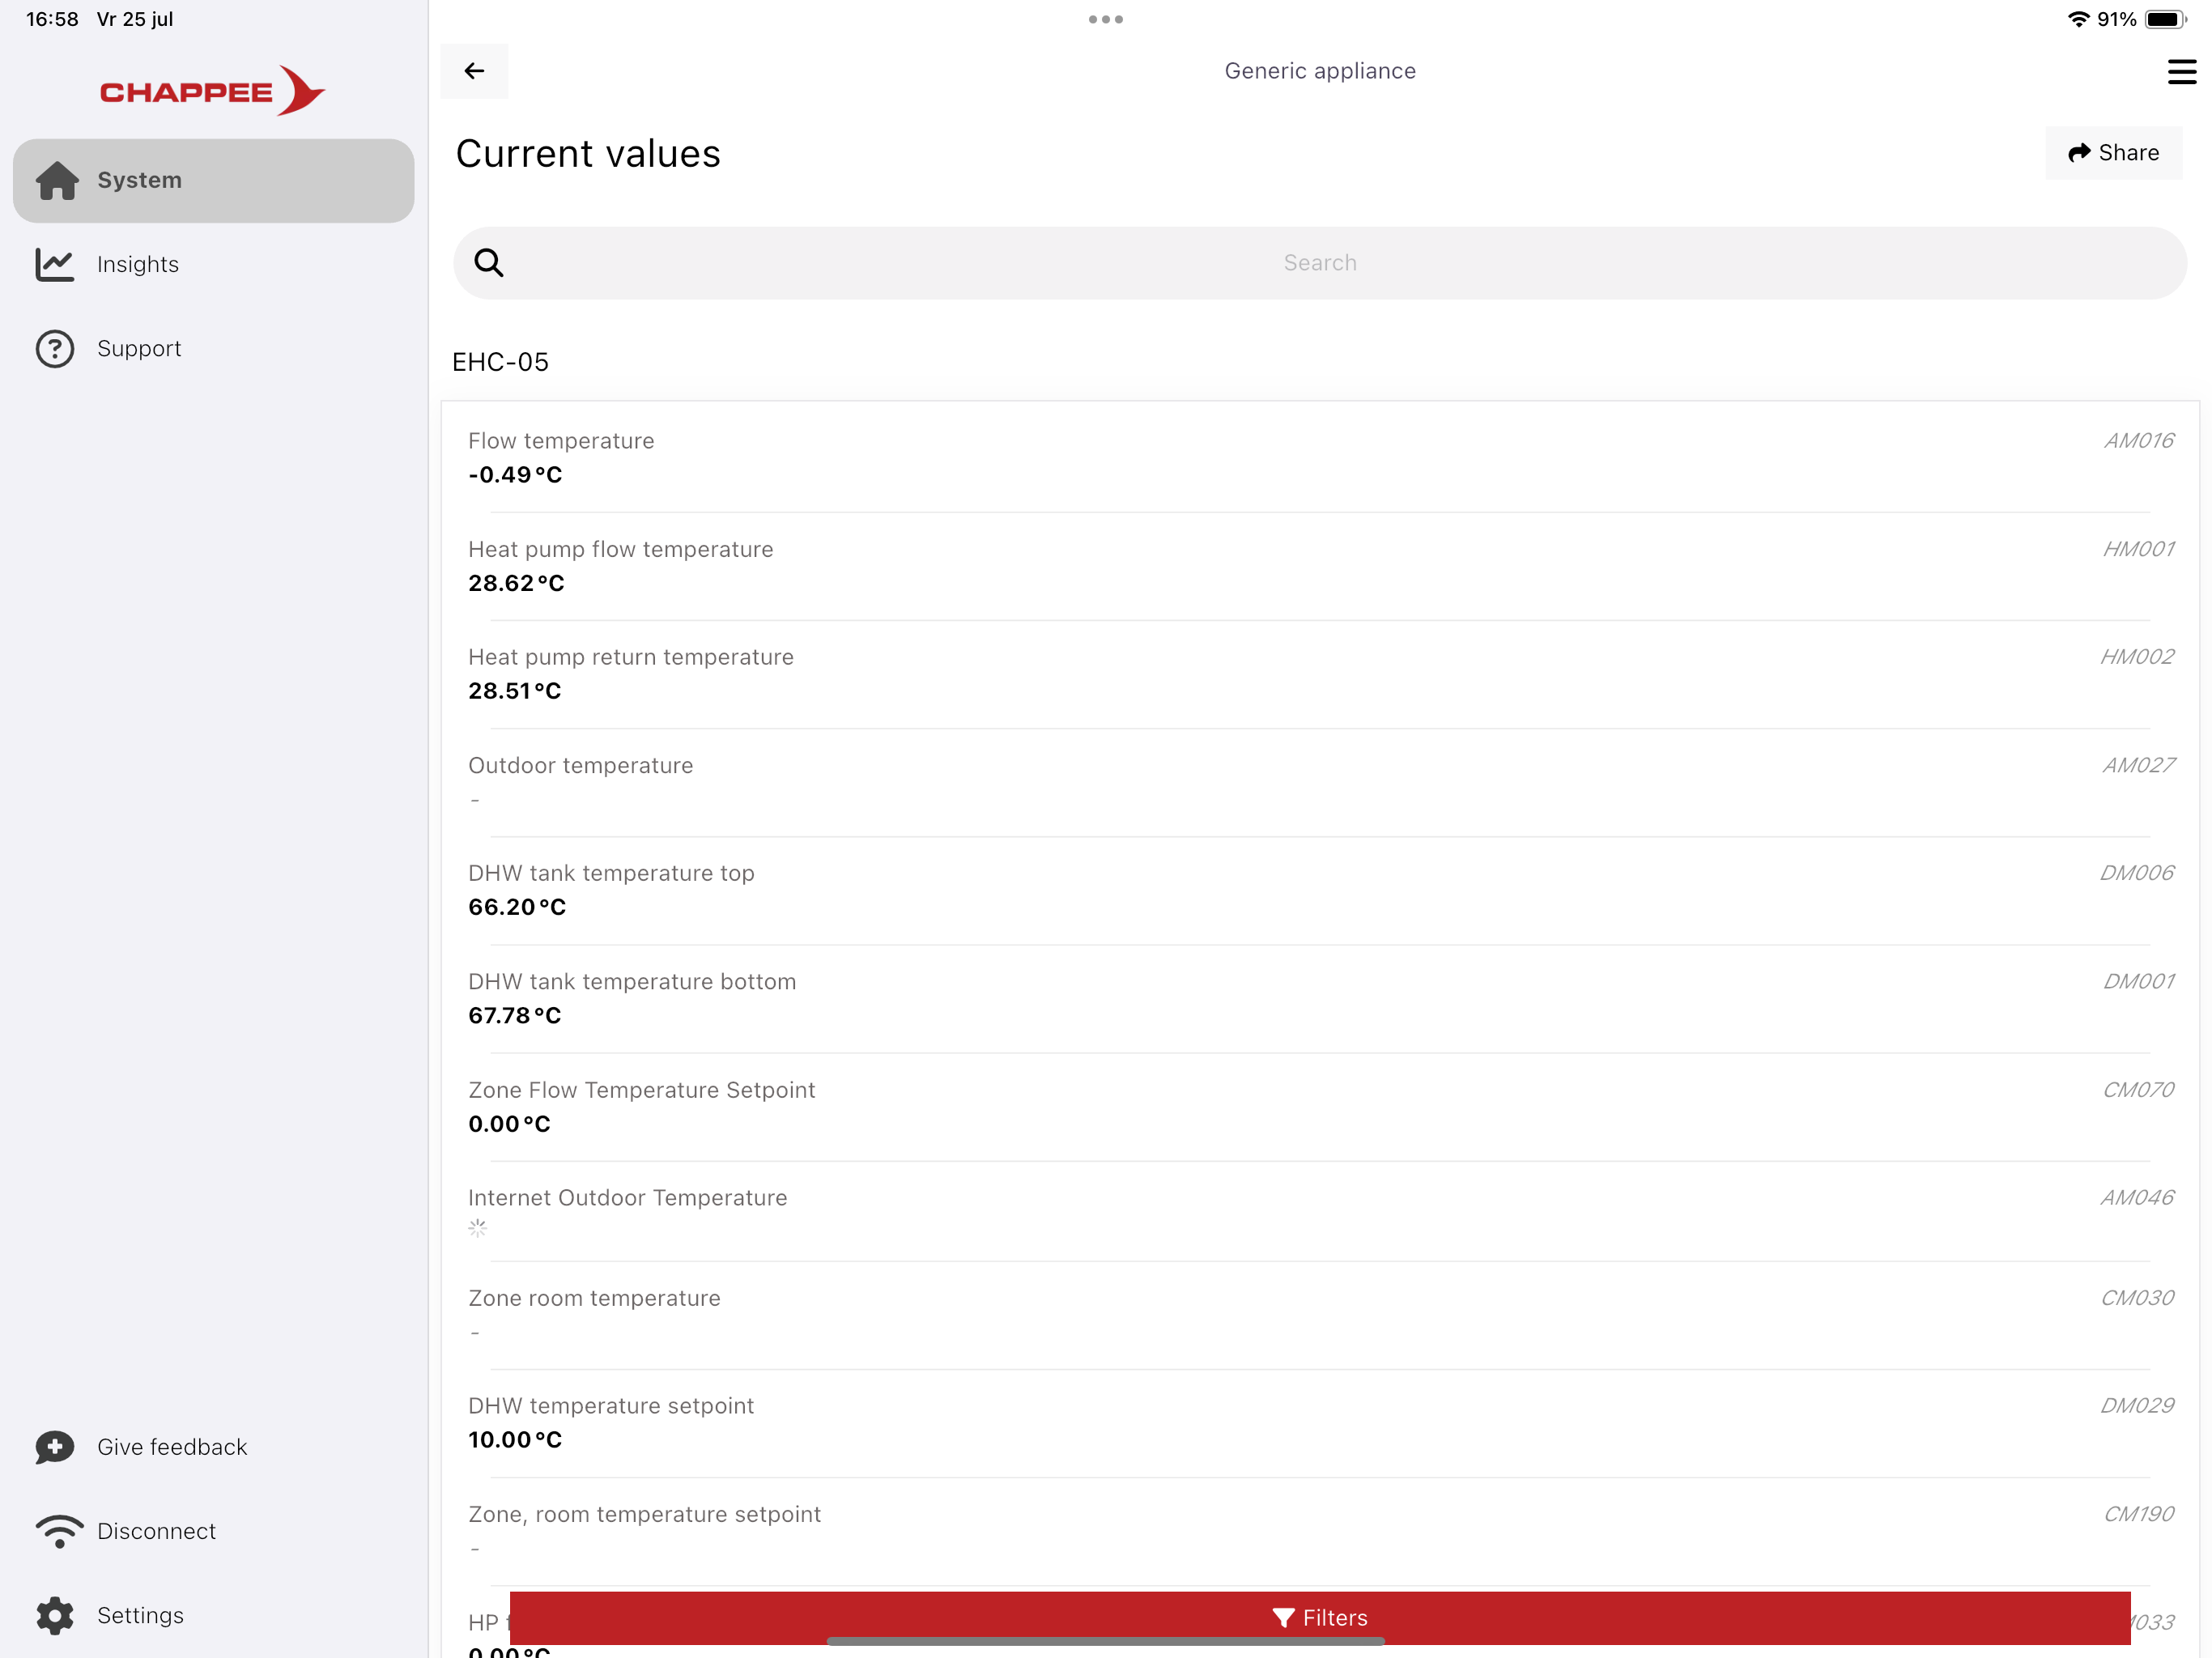Screen dimensions: 2212x1658
Task: Select DHW tank temperature bottom label
Action: click(632, 981)
